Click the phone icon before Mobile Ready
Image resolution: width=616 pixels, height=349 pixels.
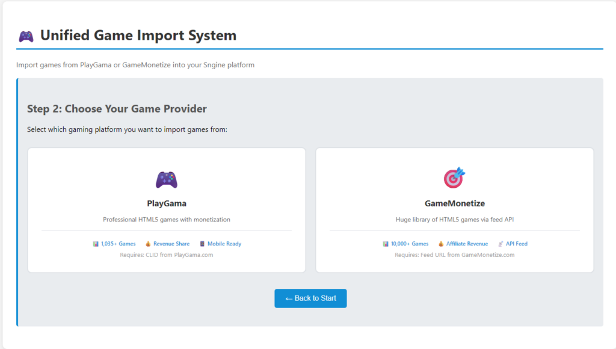[x=202, y=244]
